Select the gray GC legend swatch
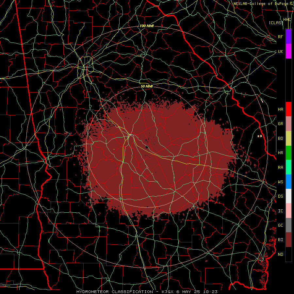Image resolution: width=294 pixels, height=294 pixels. pyautogui.click(x=288, y=225)
